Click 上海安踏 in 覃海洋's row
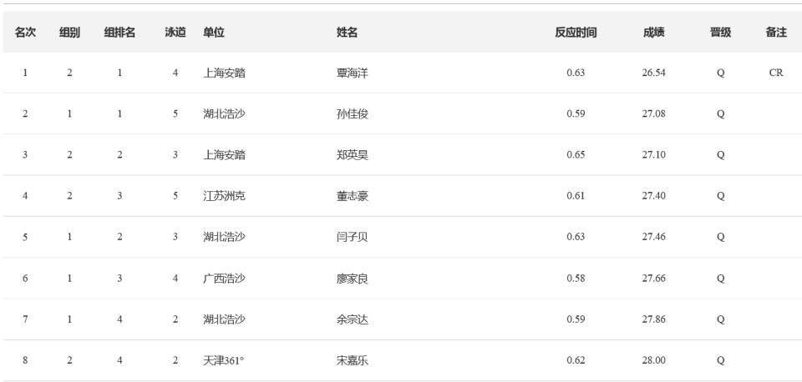The image size is (802, 382). coord(224,73)
